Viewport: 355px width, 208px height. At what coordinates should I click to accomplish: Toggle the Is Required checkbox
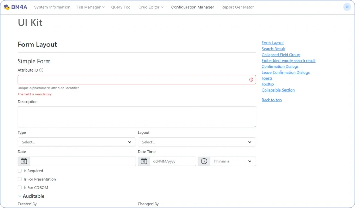20,171
